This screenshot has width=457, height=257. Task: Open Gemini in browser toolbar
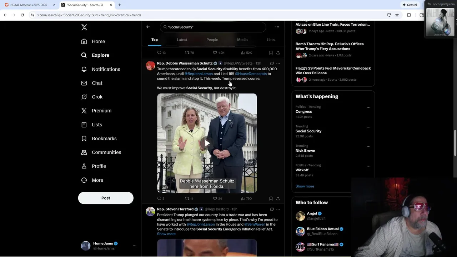[410, 5]
